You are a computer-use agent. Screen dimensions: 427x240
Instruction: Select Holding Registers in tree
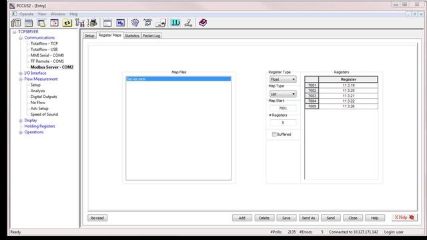pyautogui.click(x=39, y=126)
